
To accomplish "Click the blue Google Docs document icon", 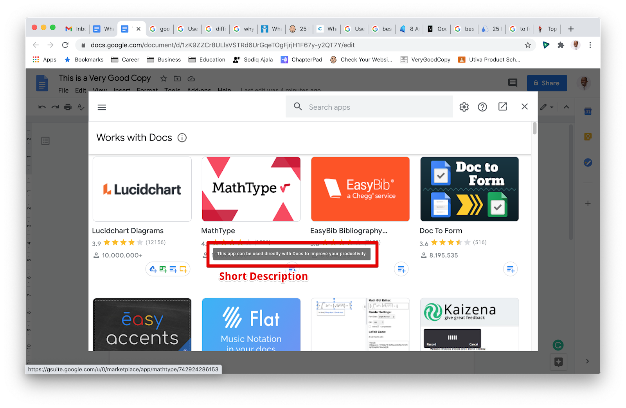I will pos(42,83).
